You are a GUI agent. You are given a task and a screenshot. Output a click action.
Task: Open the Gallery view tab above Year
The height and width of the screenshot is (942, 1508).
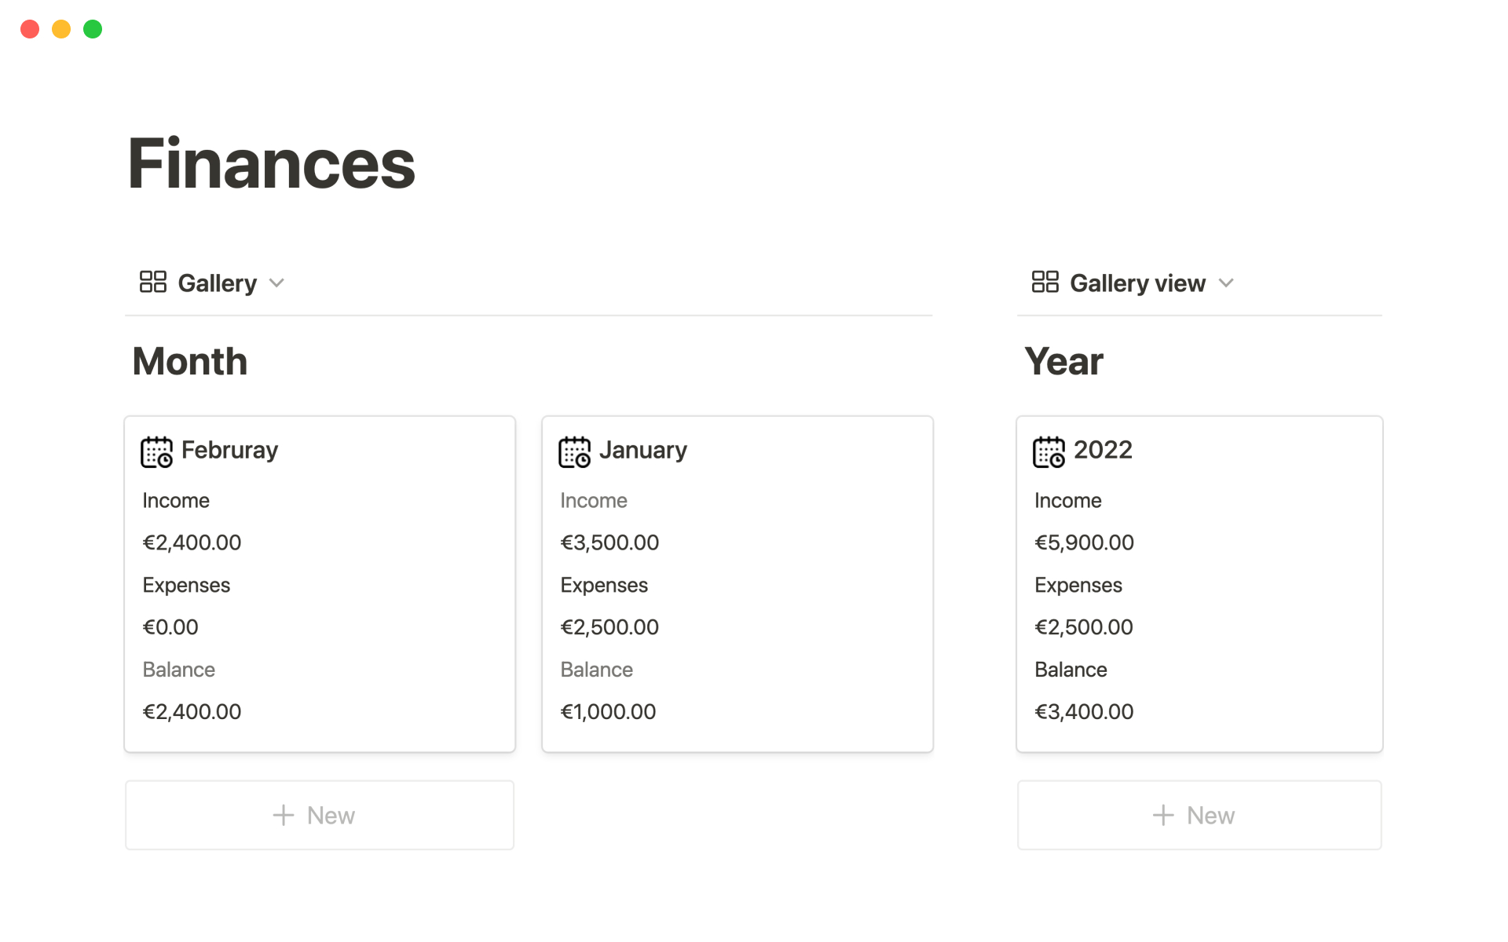[x=1136, y=283]
